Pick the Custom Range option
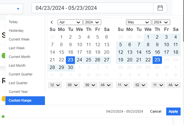The image size is (184, 125). [x=20, y=101]
